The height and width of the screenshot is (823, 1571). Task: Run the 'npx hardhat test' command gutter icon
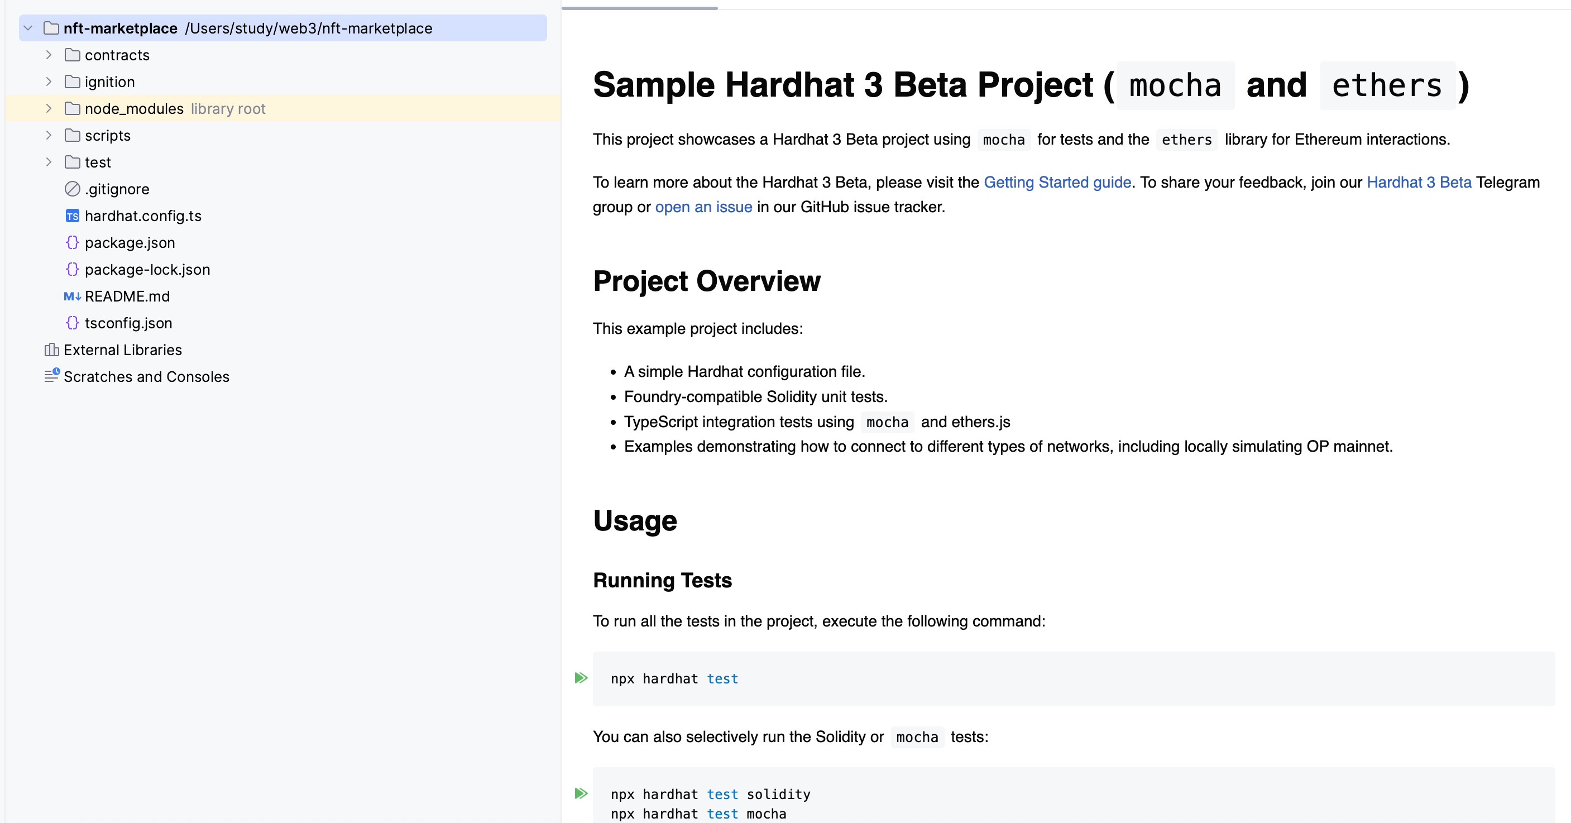pyautogui.click(x=581, y=678)
